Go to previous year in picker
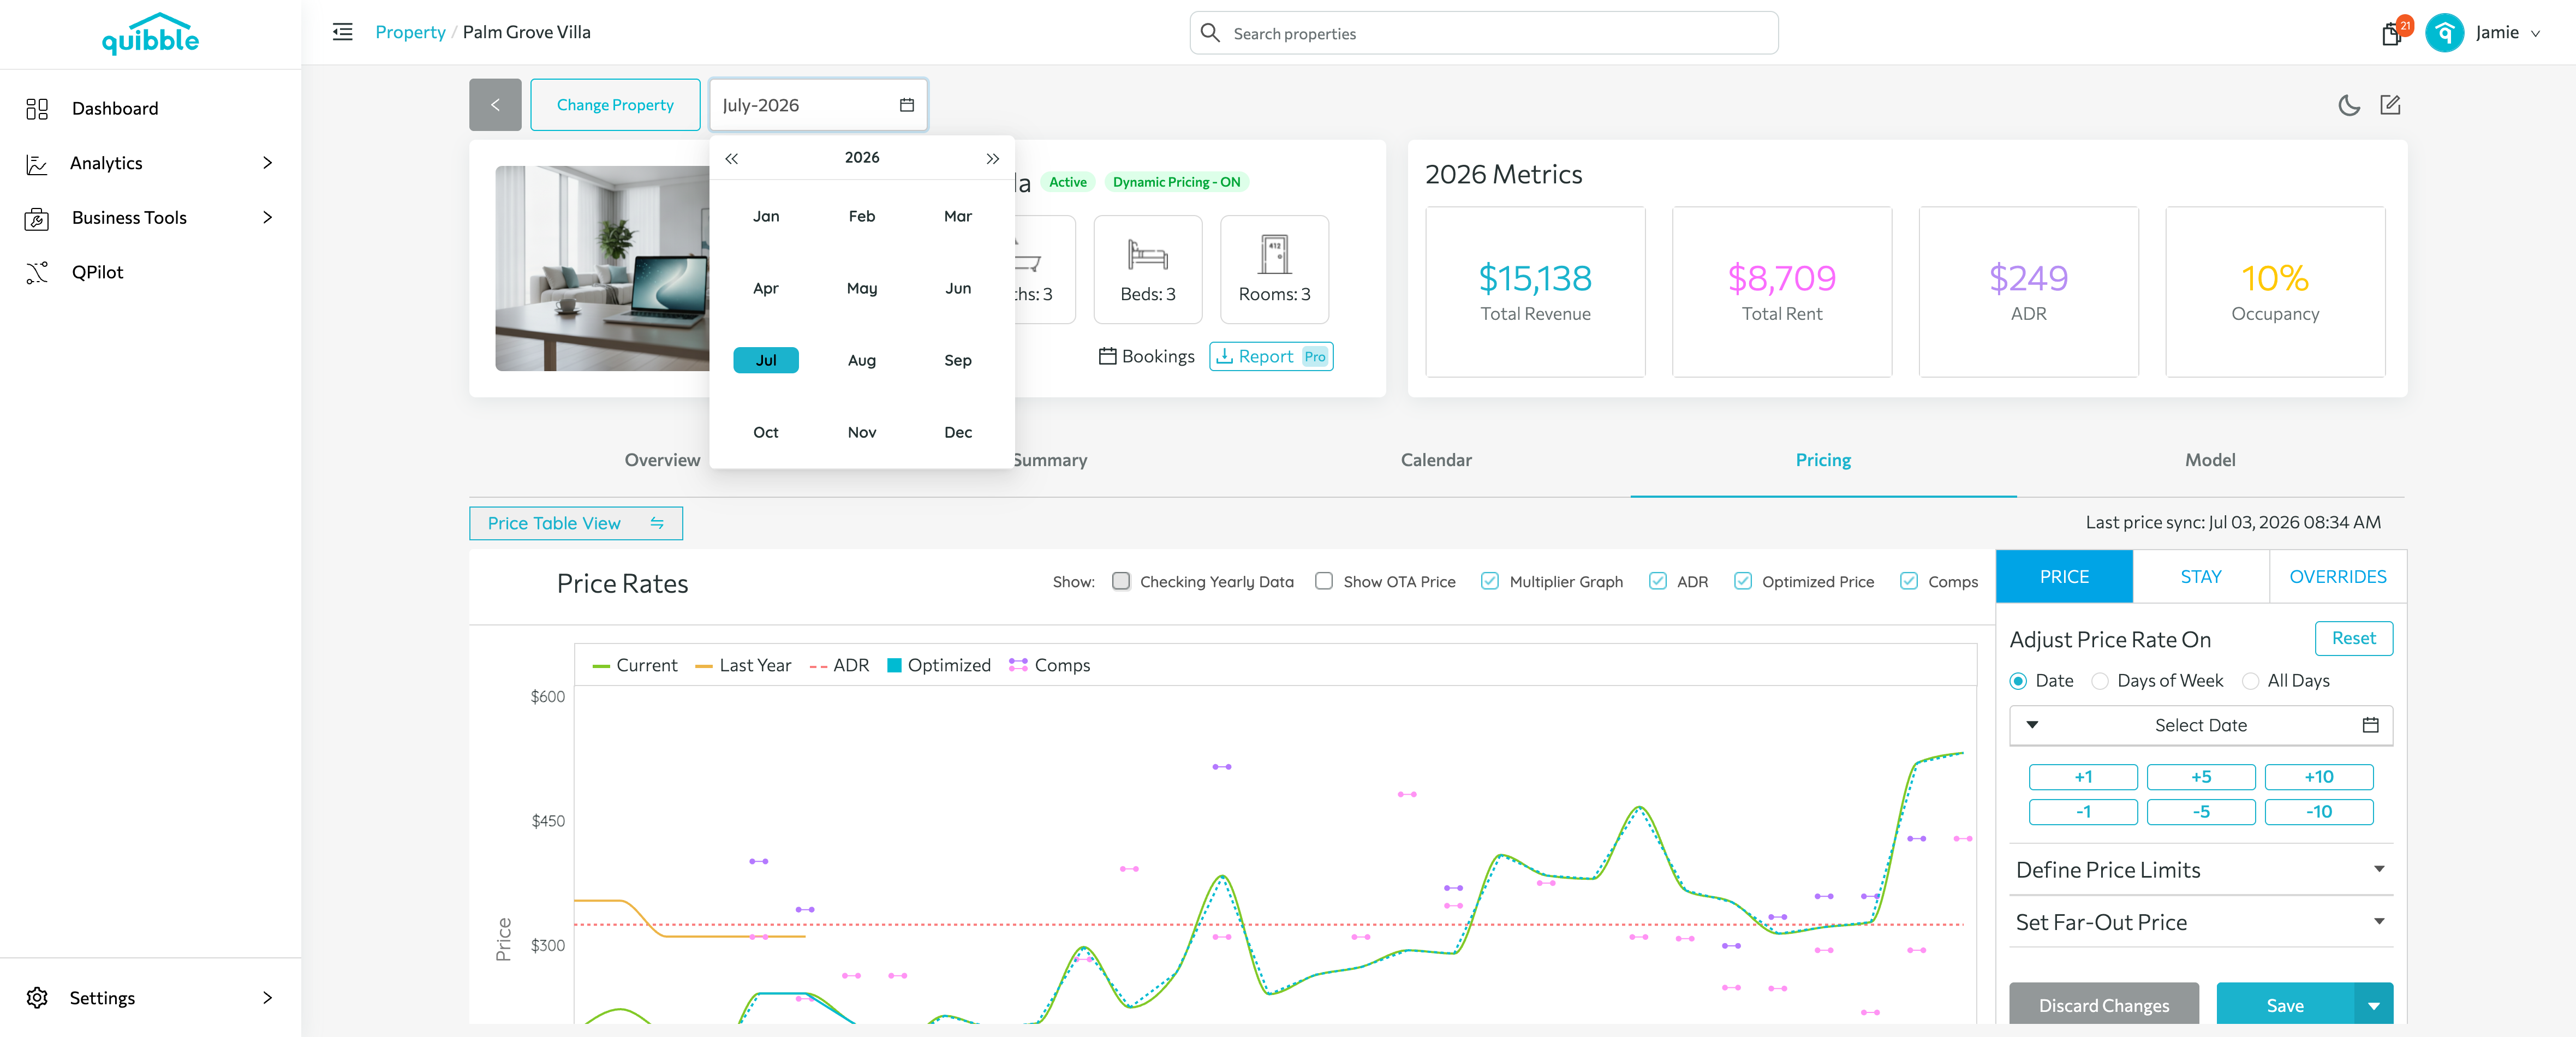 732,158
